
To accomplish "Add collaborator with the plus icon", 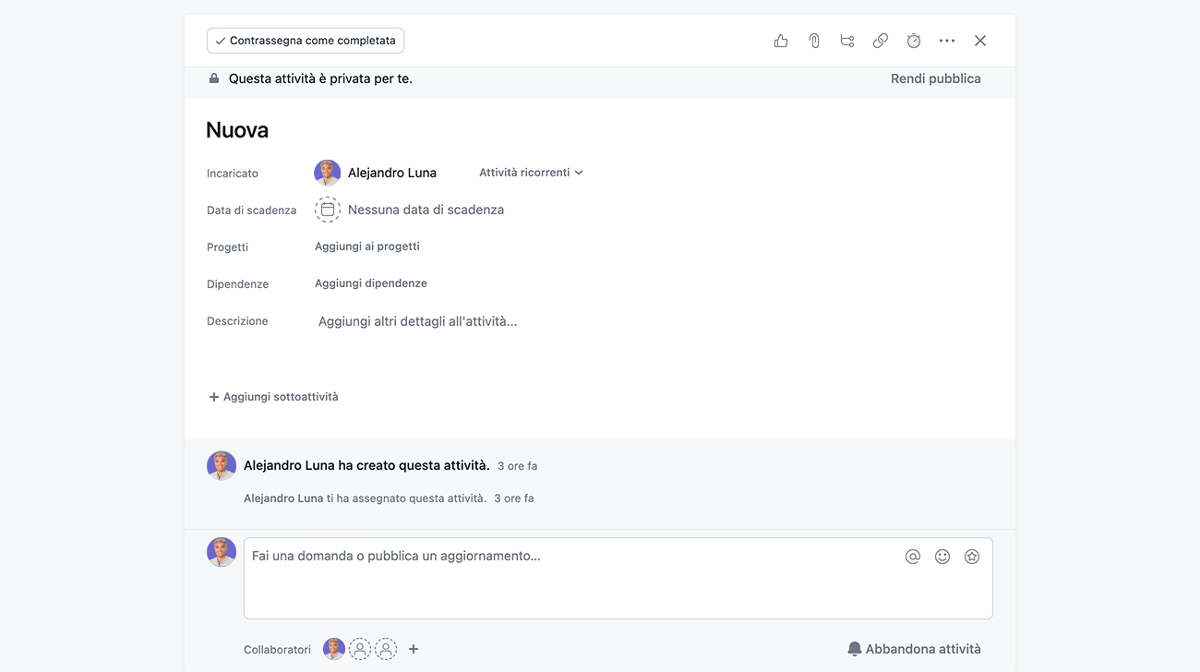I will 414,649.
